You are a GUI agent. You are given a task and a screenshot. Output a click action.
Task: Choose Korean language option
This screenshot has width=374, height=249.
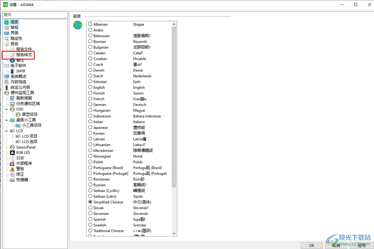click(x=90, y=133)
